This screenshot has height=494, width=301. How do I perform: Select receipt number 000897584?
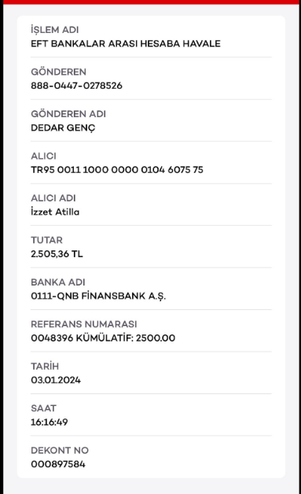coord(58,464)
